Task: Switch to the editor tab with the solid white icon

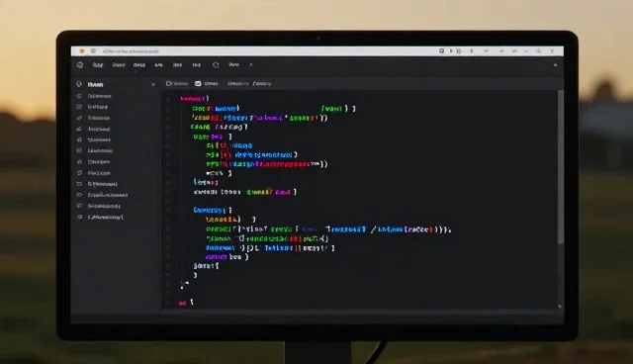Action: pyautogui.click(x=207, y=83)
